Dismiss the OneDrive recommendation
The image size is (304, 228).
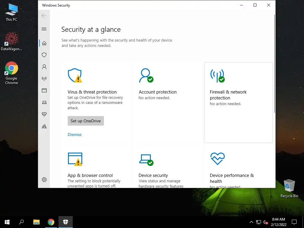75,134
